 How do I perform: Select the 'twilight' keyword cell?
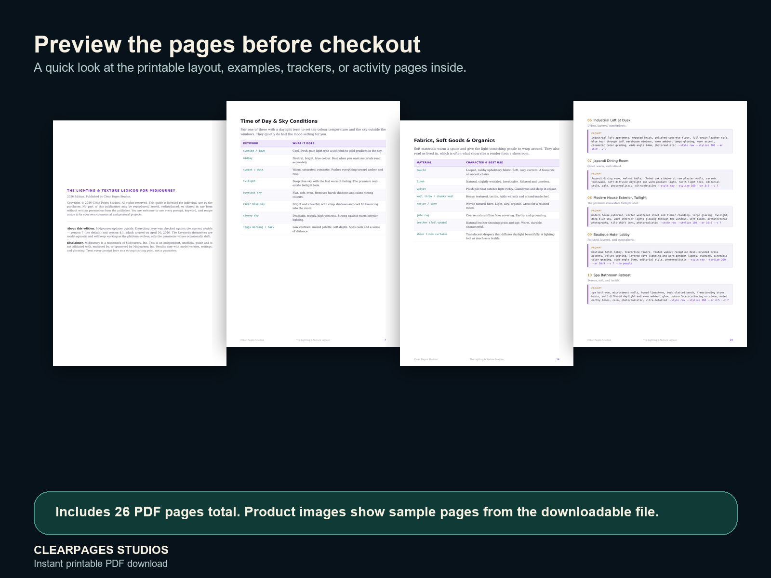249,182
